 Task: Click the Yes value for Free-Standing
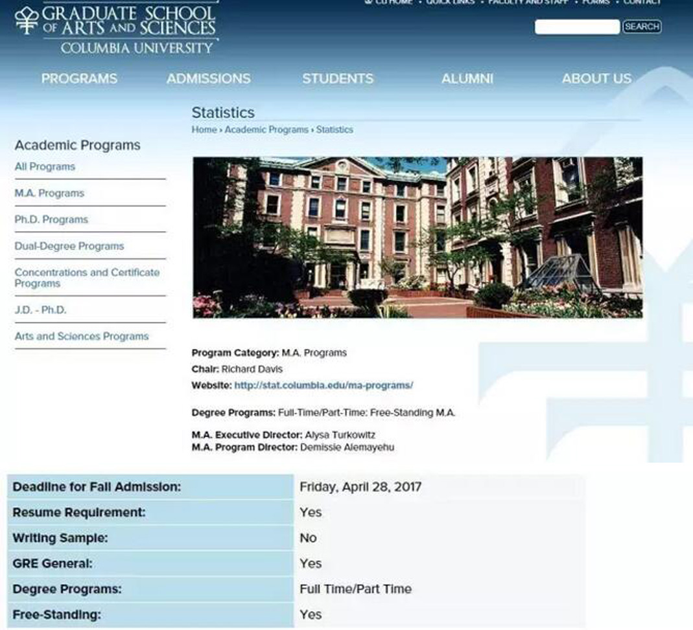(311, 615)
